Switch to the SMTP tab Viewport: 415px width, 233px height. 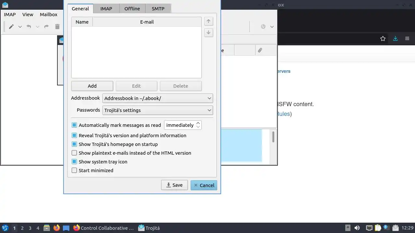coord(158,9)
